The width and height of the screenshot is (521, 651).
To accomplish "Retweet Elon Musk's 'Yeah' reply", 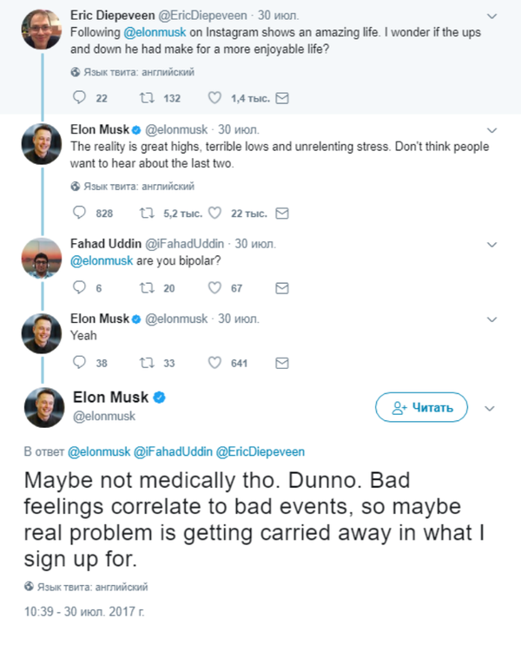I will [147, 363].
